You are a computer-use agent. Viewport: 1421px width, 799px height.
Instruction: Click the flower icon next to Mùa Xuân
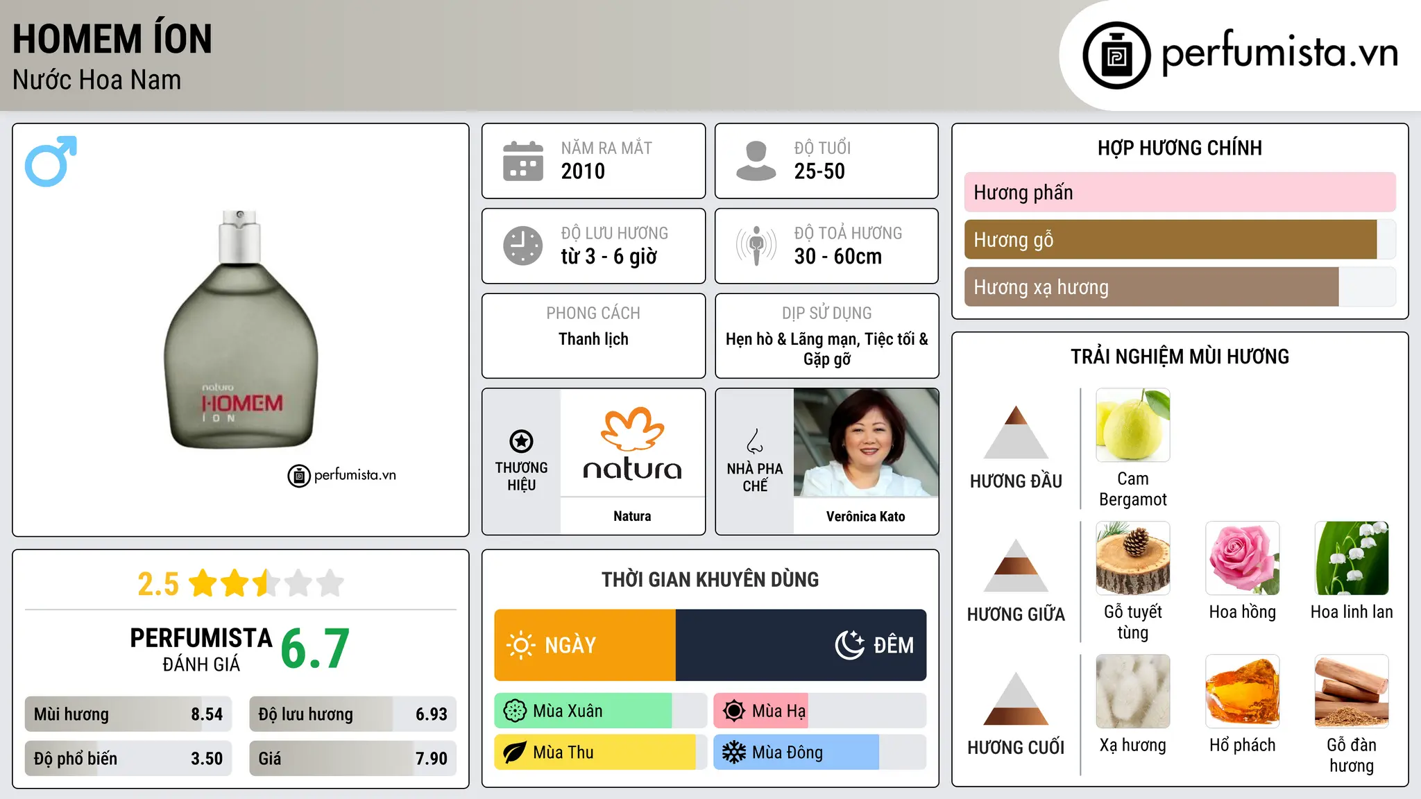[515, 711]
